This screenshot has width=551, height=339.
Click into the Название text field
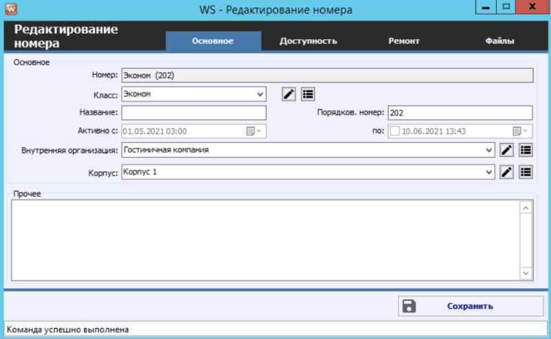coord(194,113)
